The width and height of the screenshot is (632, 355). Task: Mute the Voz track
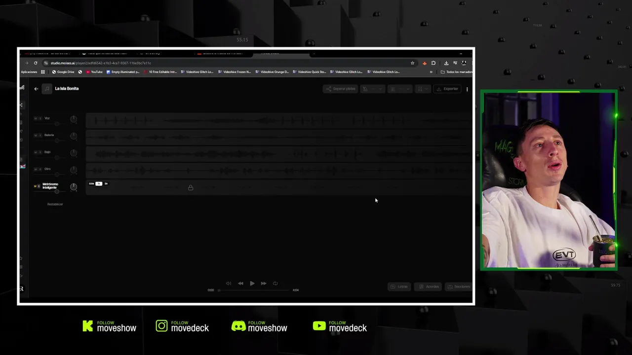36,118
